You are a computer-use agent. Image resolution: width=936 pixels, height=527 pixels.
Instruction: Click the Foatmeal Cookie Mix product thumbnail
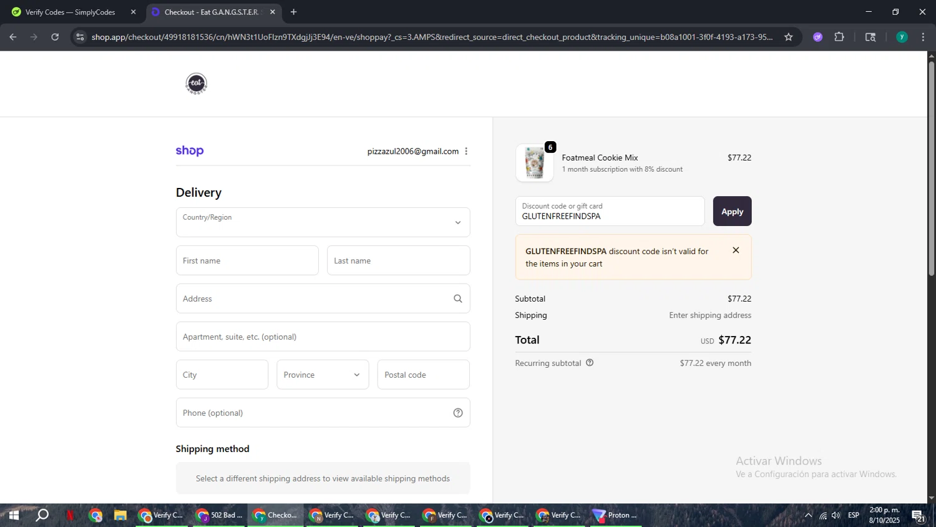535,163
